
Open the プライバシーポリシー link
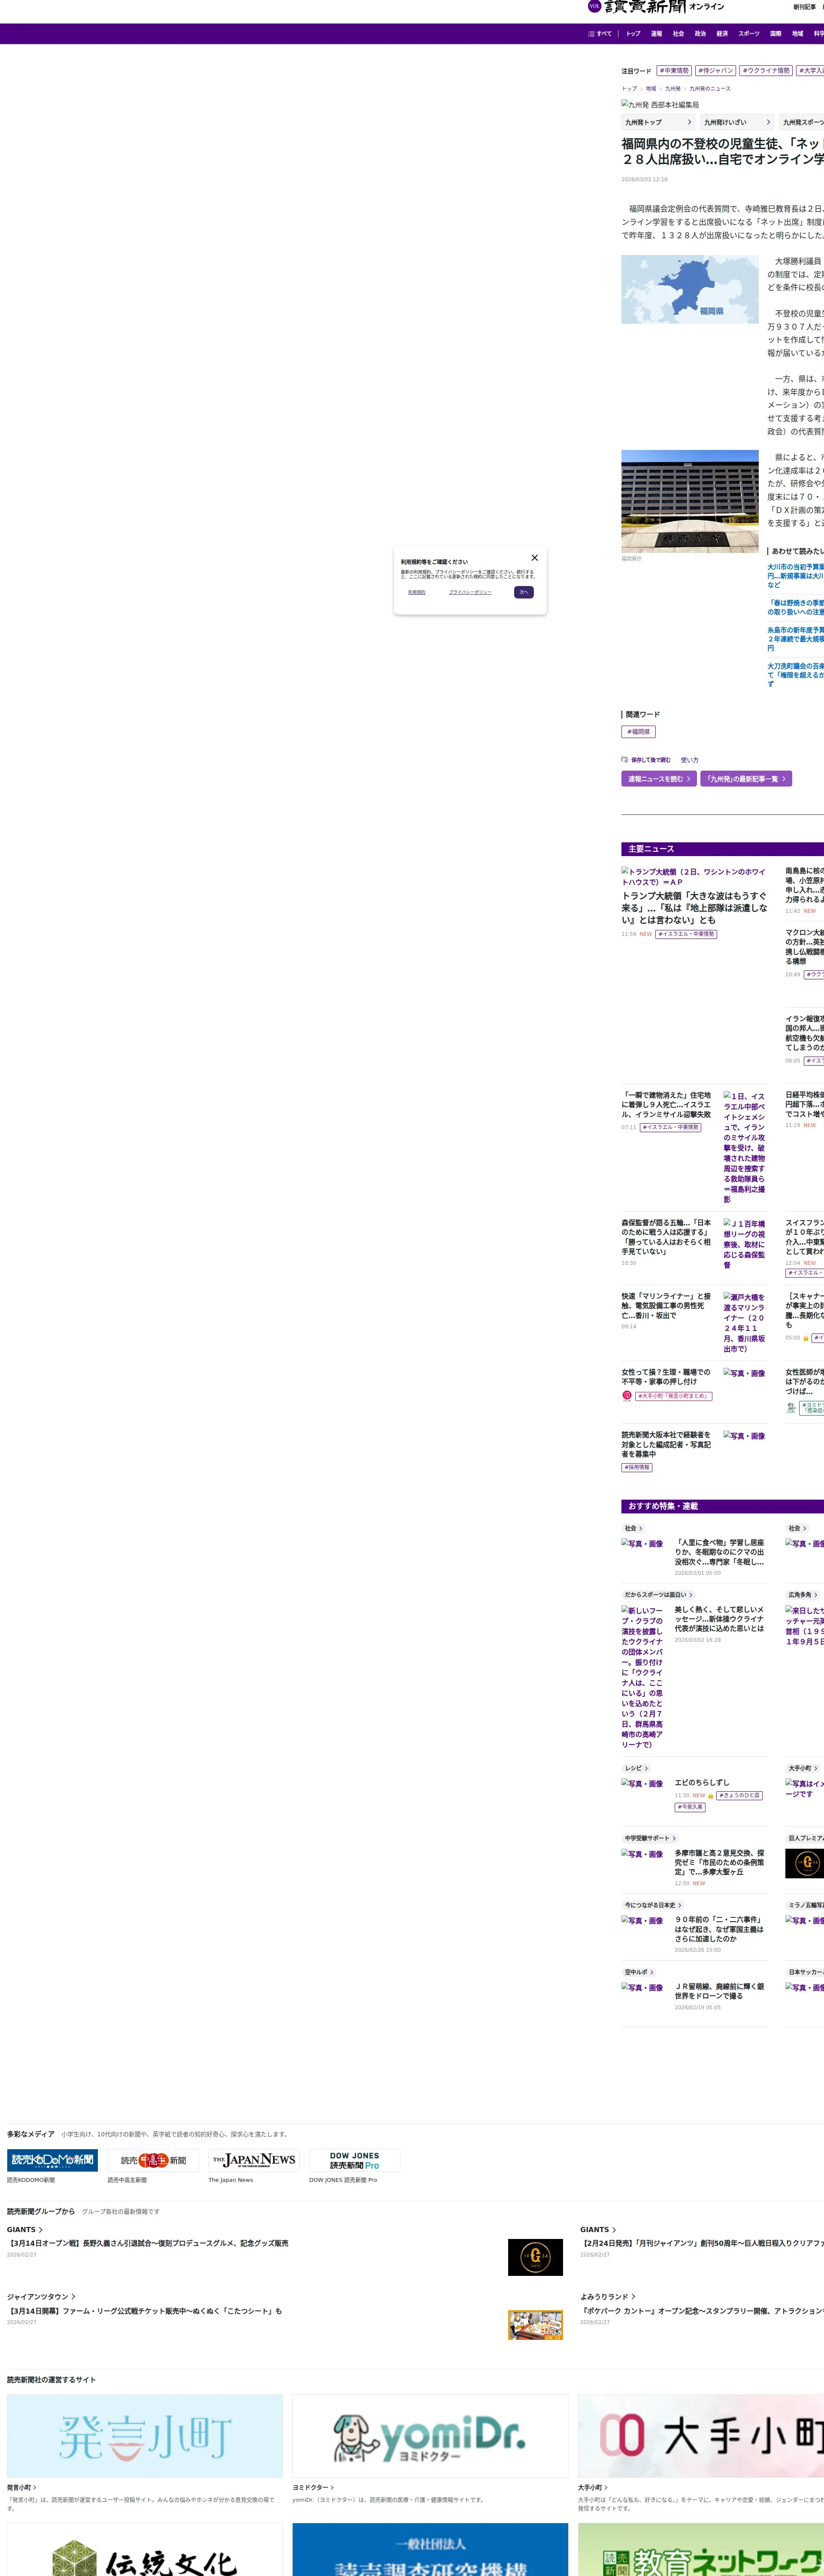coord(470,592)
